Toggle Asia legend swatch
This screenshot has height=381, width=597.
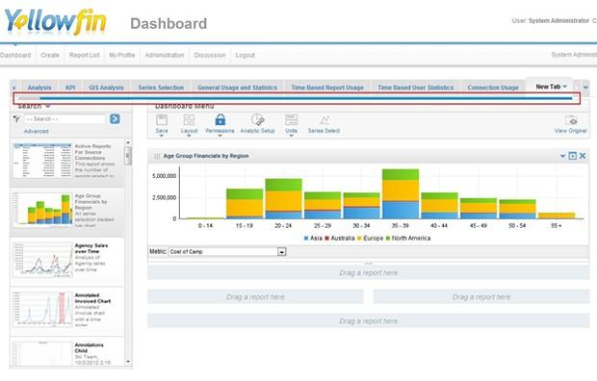tap(306, 239)
